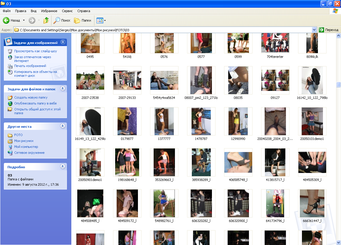The image size is (341, 245).
Task: Select thumbnail 641734796_l
Action: coord(275,203)
